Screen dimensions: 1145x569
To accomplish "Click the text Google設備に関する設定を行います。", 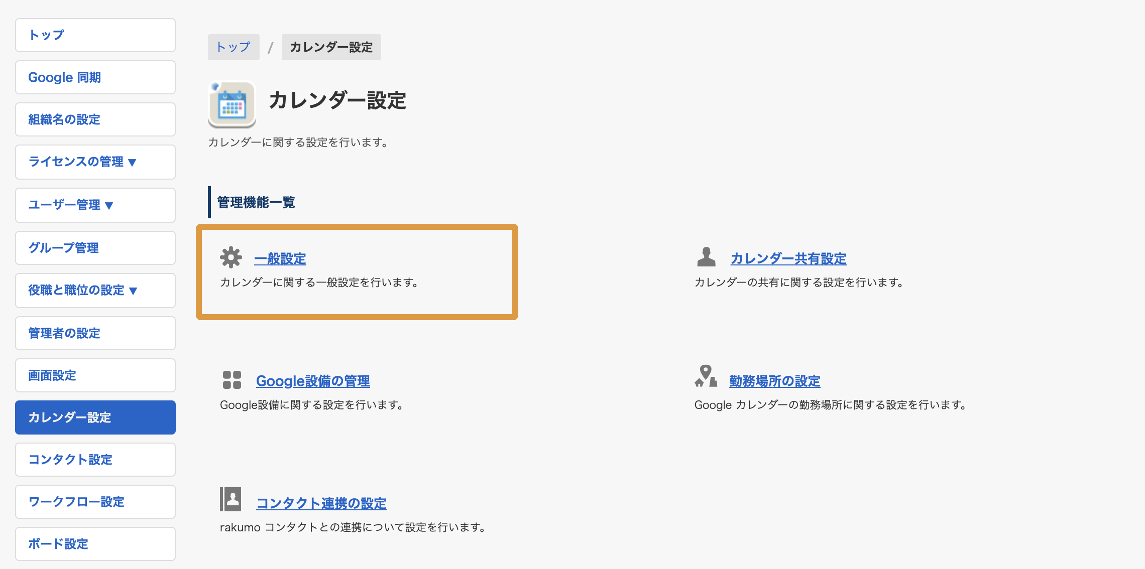I will [x=312, y=405].
